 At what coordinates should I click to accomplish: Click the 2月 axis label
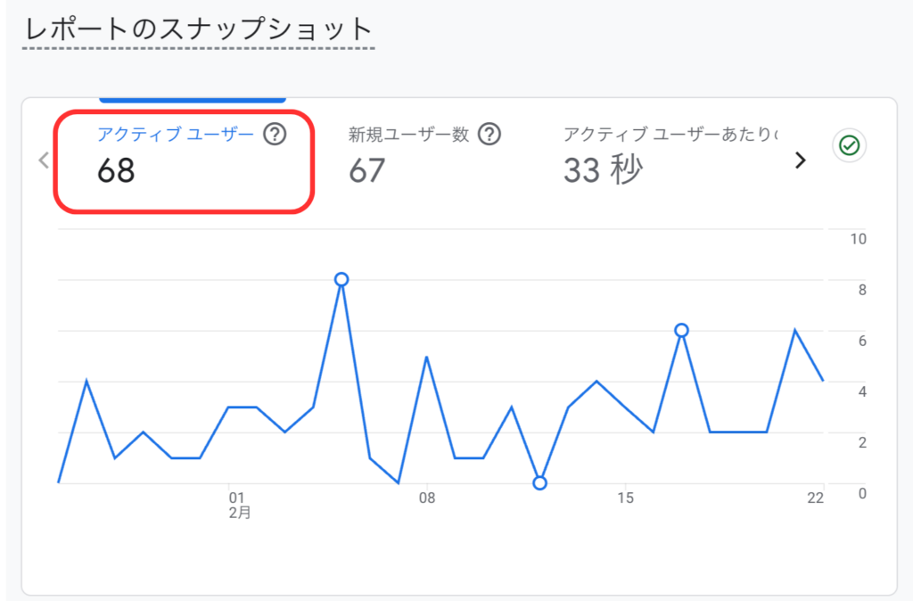pyautogui.click(x=237, y=512)
